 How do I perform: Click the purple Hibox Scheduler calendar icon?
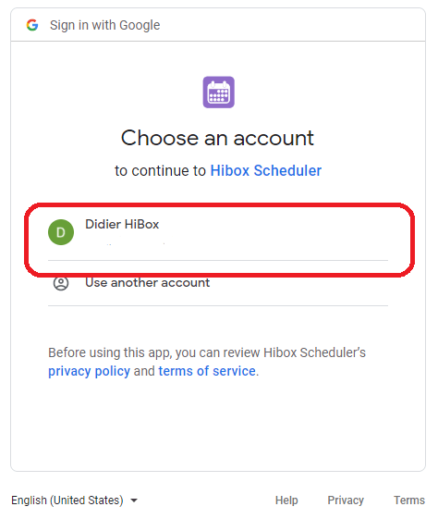pyautogui.click(x=218, y=93)
